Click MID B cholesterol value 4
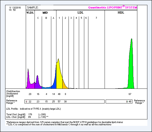 (46, 94)
